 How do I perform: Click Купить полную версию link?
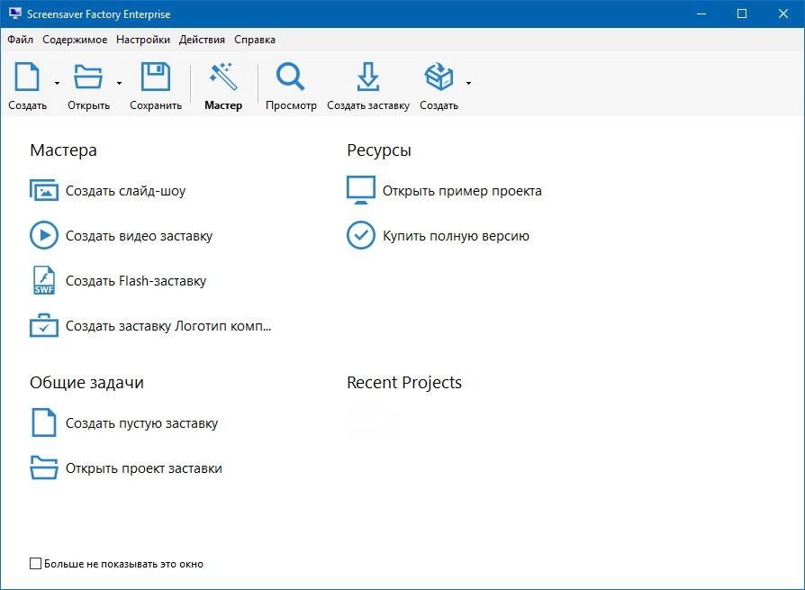tap(456, 236)
